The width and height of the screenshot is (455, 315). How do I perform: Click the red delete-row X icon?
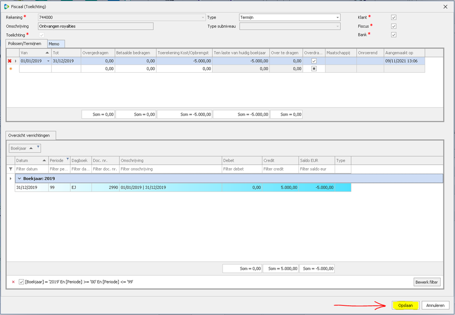click(x=10, y=61)
